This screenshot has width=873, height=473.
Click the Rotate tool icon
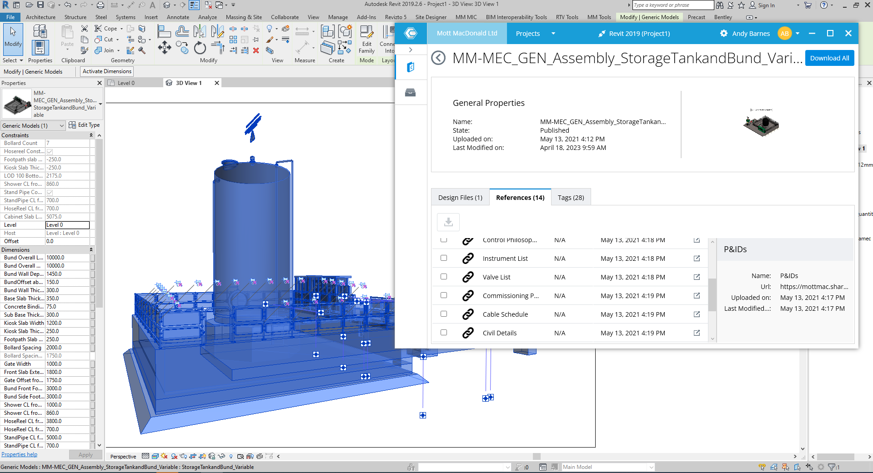[200, 48]
